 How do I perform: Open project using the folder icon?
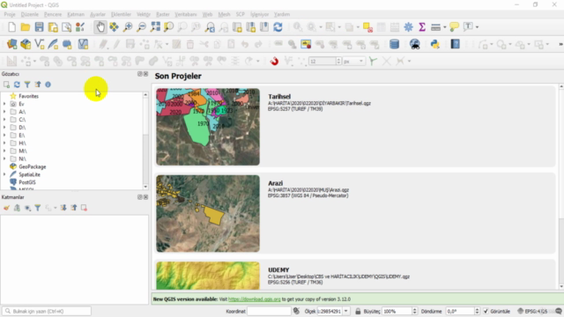tap(26, 27)
